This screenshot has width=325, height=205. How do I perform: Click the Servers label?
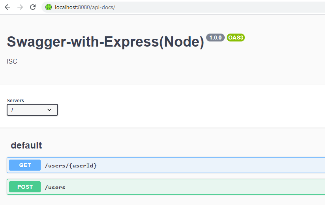tap(15, 101)
